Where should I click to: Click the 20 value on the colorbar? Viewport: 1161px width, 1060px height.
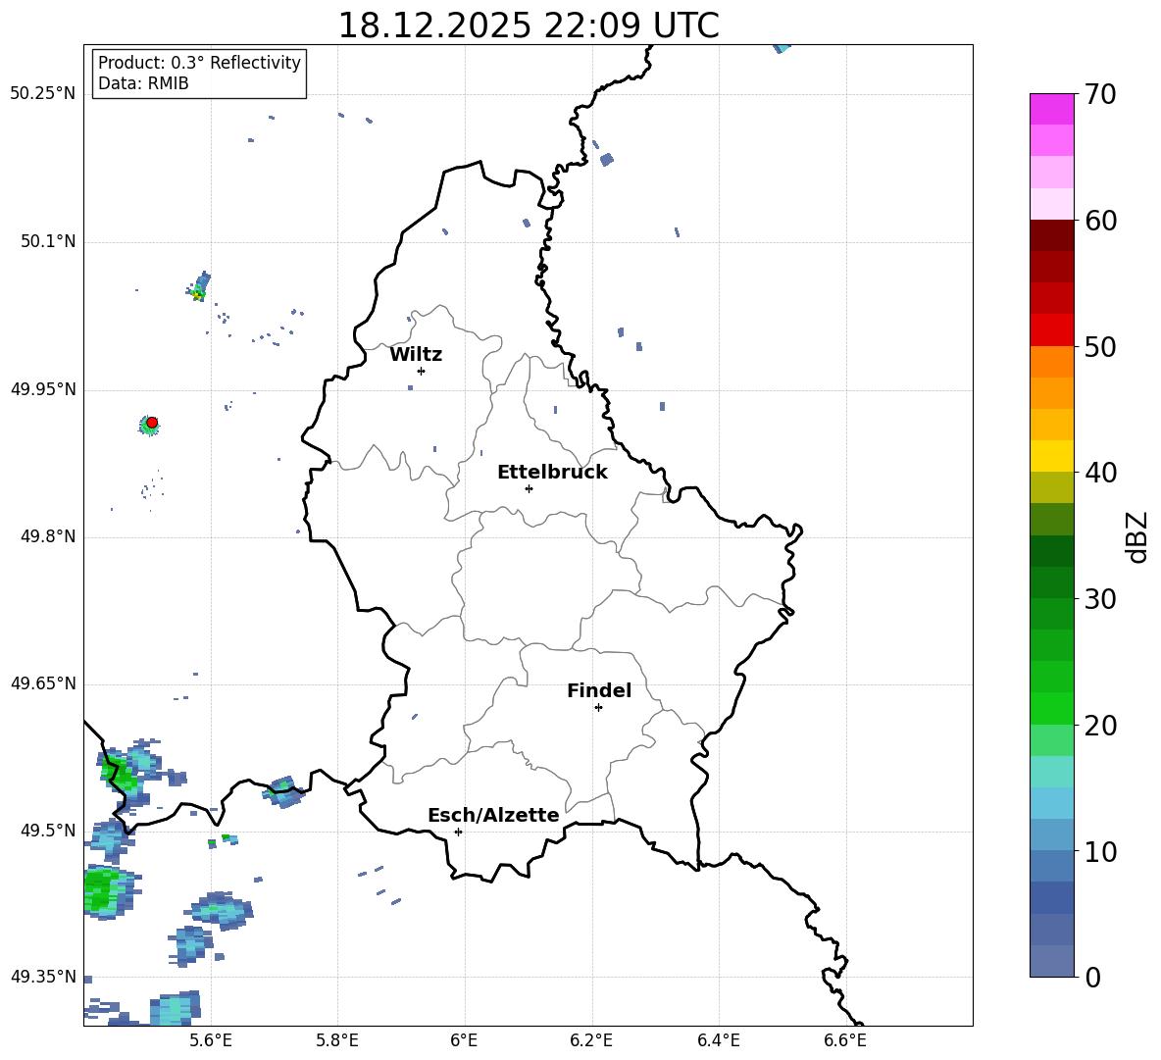pyautogui.click(x=1100, y=726)
